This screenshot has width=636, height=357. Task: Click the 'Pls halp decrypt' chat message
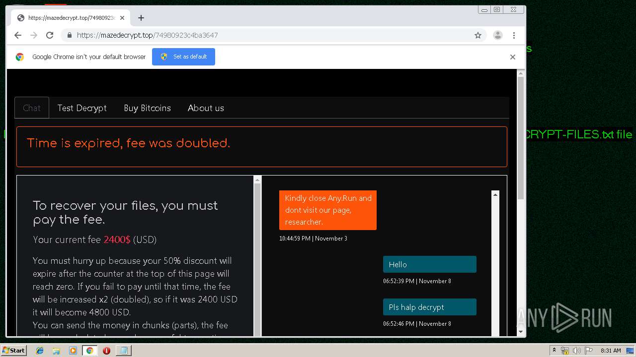coord(430,307)
